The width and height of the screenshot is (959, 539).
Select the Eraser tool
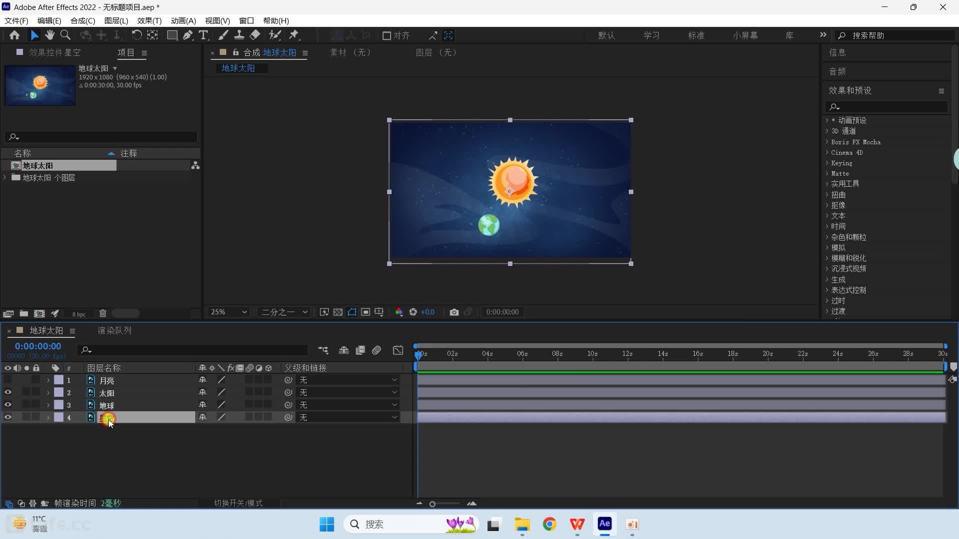[x=255, y=35]
